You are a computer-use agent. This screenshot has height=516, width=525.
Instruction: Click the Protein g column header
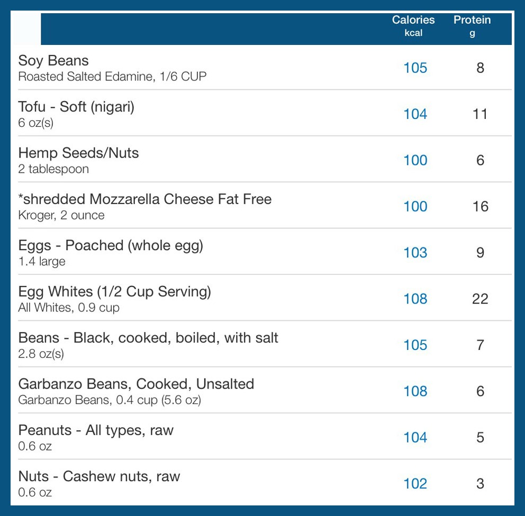472,26
